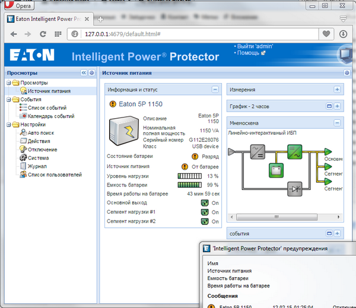
Task: Collapse the Просмотры tree folder
Action: pos(9,82)
